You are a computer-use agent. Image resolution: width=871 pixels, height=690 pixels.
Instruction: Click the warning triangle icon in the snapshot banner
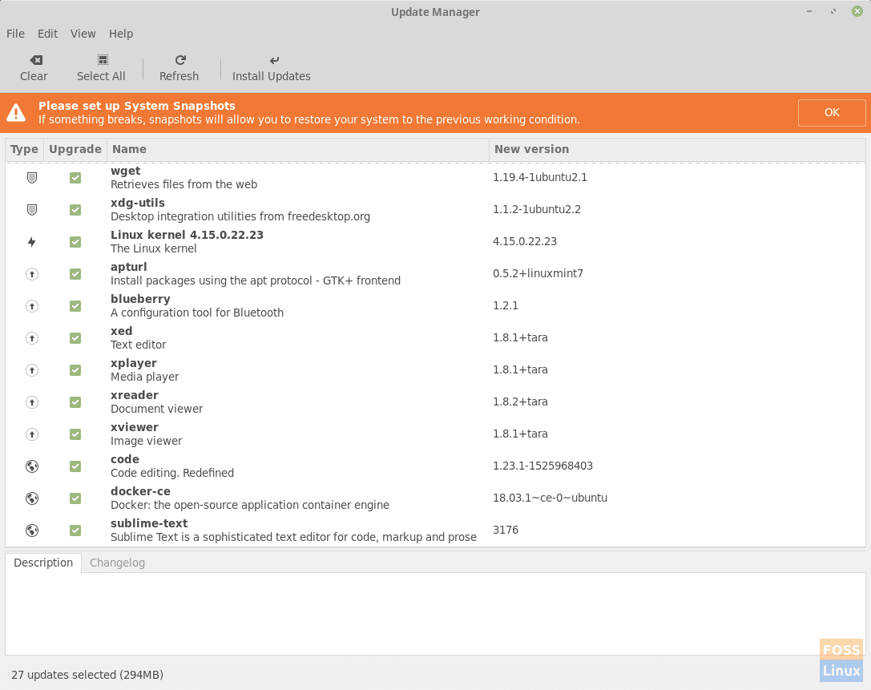tap(16, 112)
